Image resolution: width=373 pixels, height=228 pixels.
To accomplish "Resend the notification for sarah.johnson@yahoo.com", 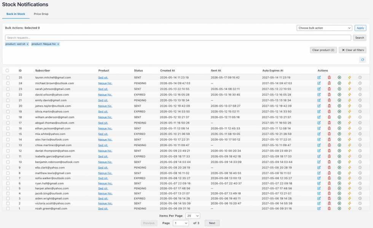I will pos(339,89).
